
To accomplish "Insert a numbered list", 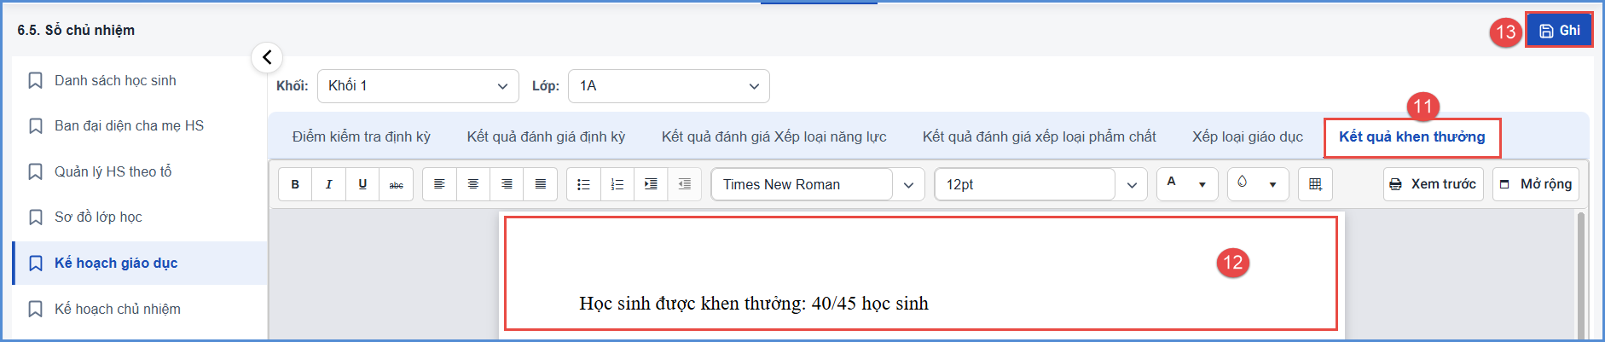I will click(617, 184).
